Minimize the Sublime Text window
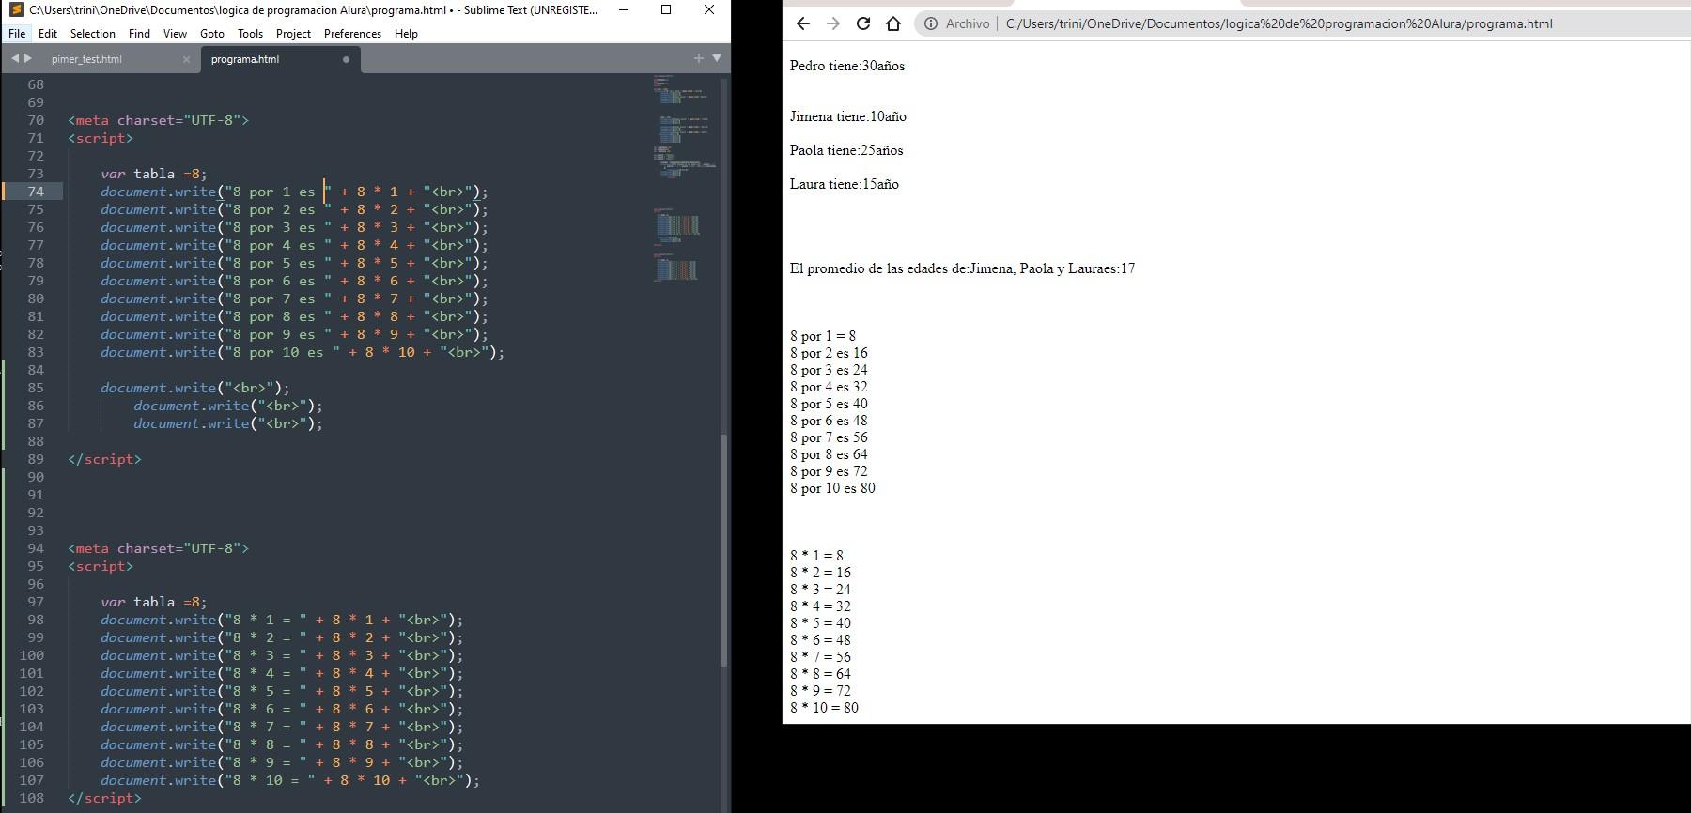Viewport: 1691px width, 813px height. coord(623,9)
